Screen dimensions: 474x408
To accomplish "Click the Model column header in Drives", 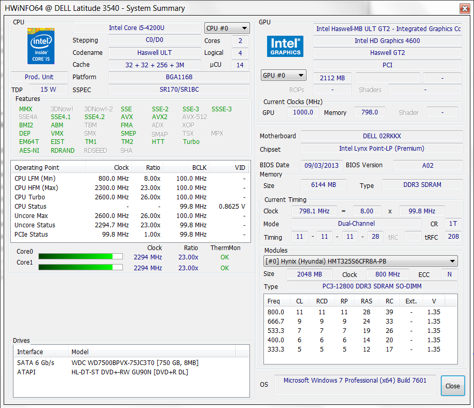I will [x=151, y=352].
